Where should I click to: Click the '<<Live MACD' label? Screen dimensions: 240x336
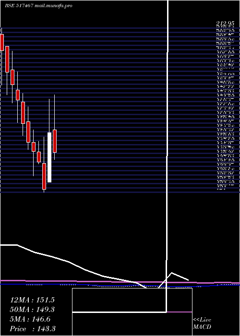[x=202, y=324]
